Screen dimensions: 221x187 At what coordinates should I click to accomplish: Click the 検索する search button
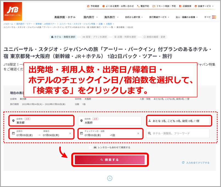coord(110,160)
